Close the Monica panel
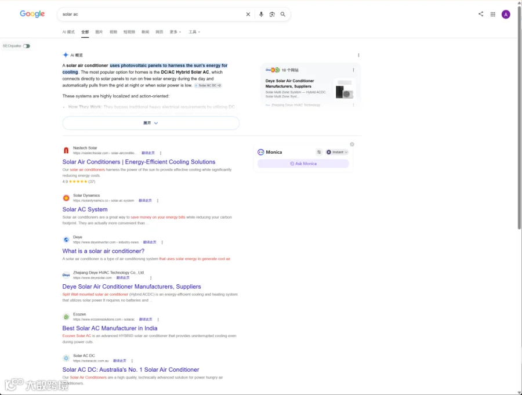522x395 pixels. point(352,144)
